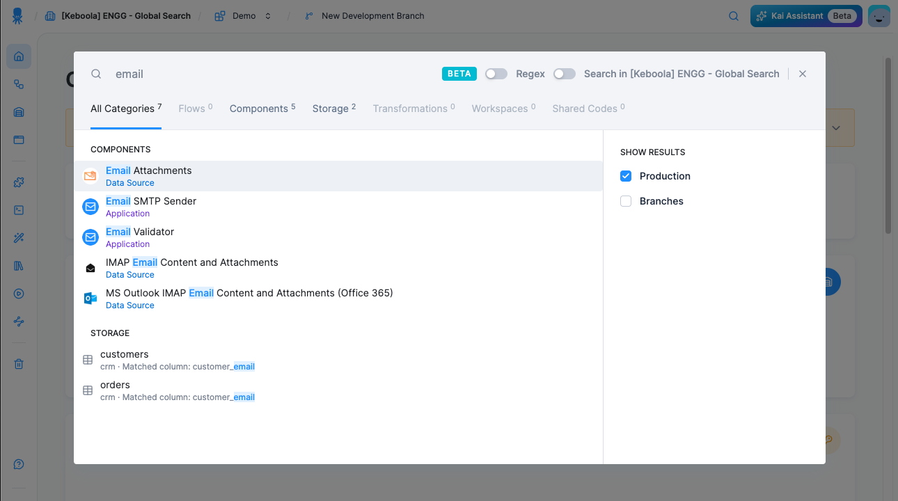Open New Development Branch breadcrumb link
Viewport: 898px width, 501px height.
point(372,15)
